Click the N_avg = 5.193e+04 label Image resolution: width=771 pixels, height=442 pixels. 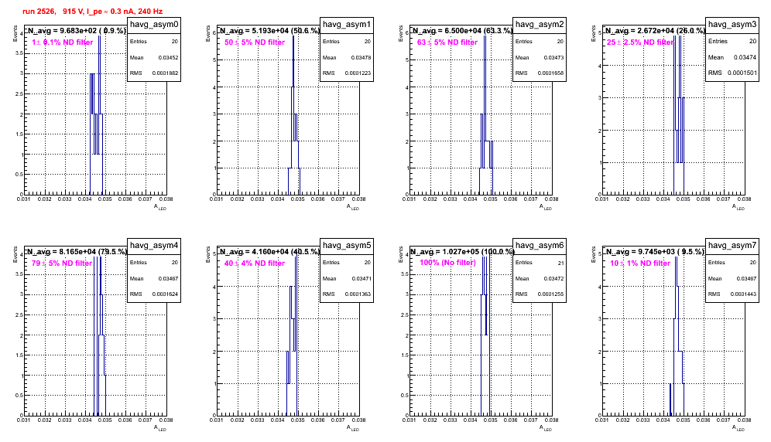click(x=269, y=30)
